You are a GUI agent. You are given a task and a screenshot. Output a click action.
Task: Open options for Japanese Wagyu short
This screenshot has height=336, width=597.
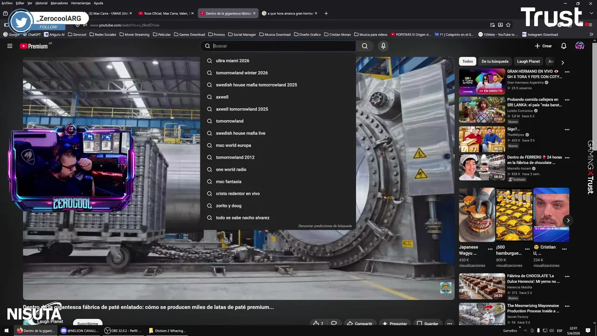[x=490, y=249]
